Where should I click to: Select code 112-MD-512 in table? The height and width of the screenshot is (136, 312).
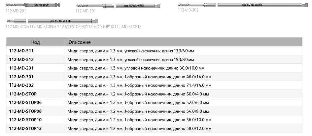coord(21,59)
